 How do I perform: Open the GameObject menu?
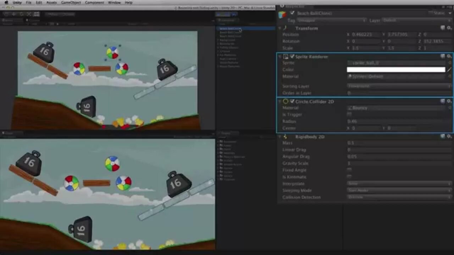click(71, 2)
